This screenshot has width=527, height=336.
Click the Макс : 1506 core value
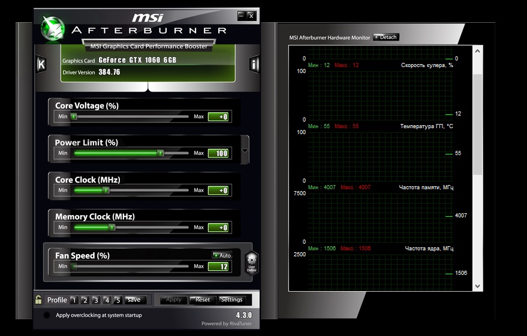click(x=356, y=249)
